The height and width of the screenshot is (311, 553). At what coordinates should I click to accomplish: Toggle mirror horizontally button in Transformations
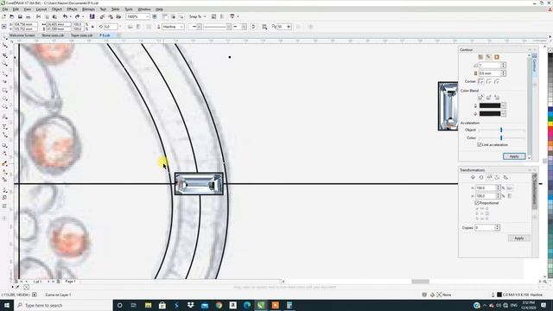(x=509, y=188)
